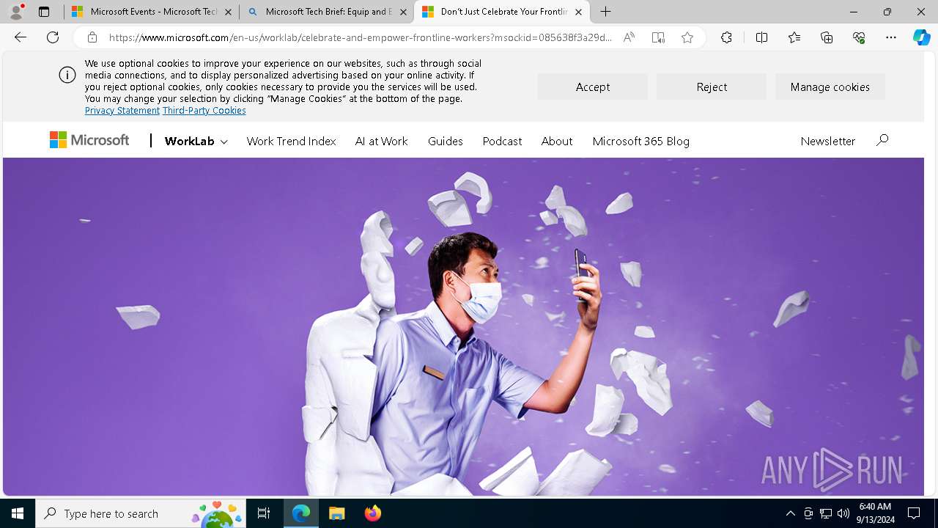This screenshot has height=528, width=938.
Task: Click the address bar URL
Action: 360,37
